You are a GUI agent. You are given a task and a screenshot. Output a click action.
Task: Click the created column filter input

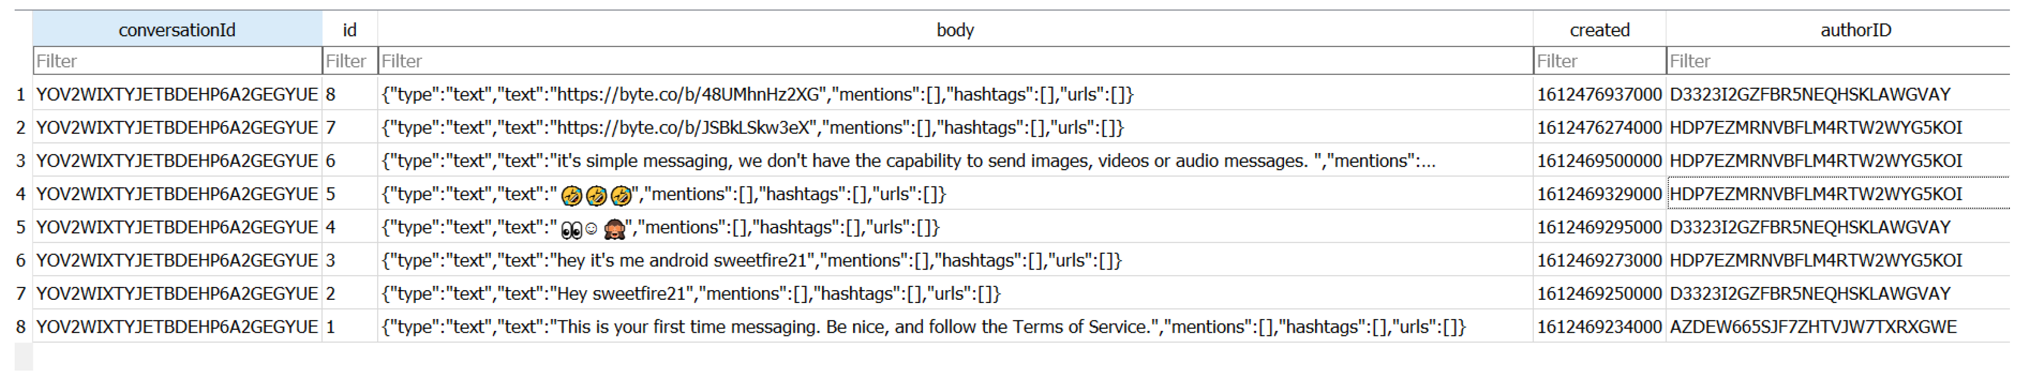click(1599, 61)
